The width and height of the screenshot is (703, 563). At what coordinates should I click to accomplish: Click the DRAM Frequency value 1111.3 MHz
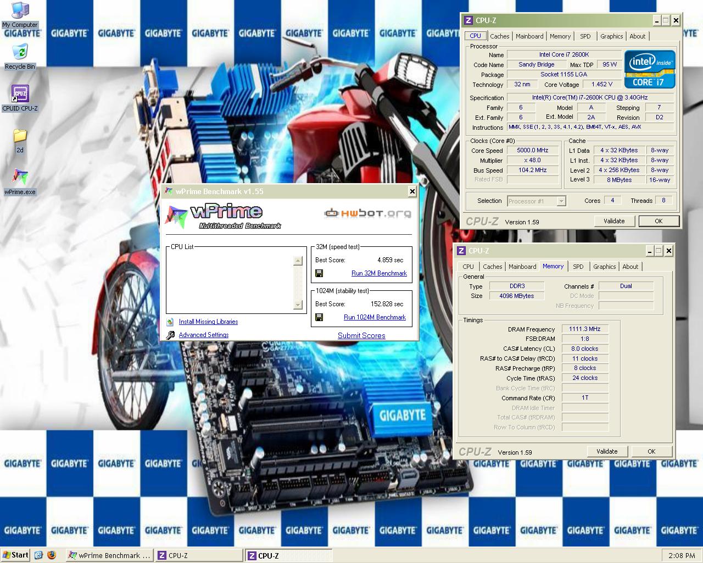[584, 329]
